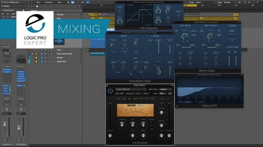The height and width of the screenshot is (147, 263).
Task: Switch Compressor display to Meter
Action: [131, 105]
